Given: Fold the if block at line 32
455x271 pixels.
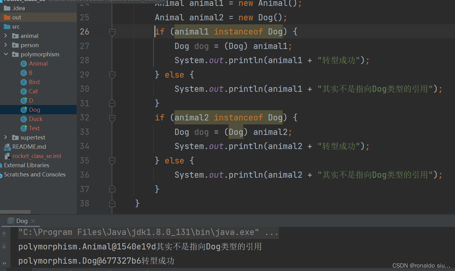Looking at the screenshot, I should click(112, 118).
